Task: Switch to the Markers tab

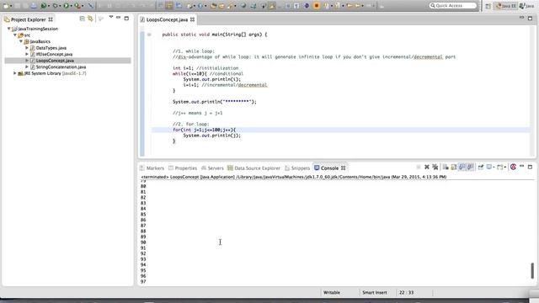Action: pos(152,168)
